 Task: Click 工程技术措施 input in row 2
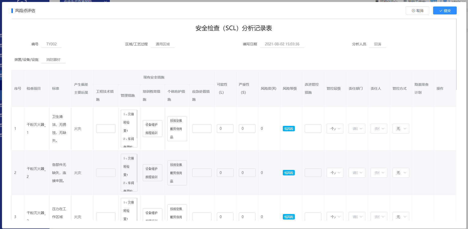pyautogui.click(x=106, y=173)
